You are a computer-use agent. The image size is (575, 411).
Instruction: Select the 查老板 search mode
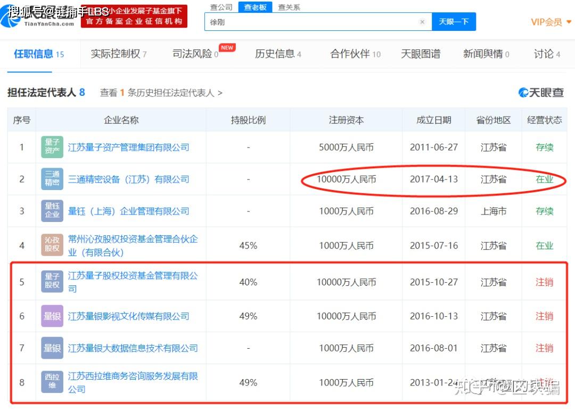click(255, 7)
